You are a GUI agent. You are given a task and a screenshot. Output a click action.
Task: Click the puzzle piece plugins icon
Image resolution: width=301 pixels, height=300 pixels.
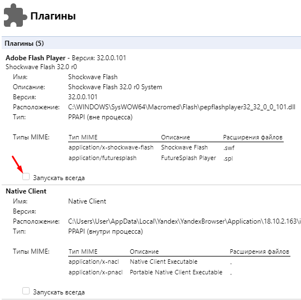16,16
